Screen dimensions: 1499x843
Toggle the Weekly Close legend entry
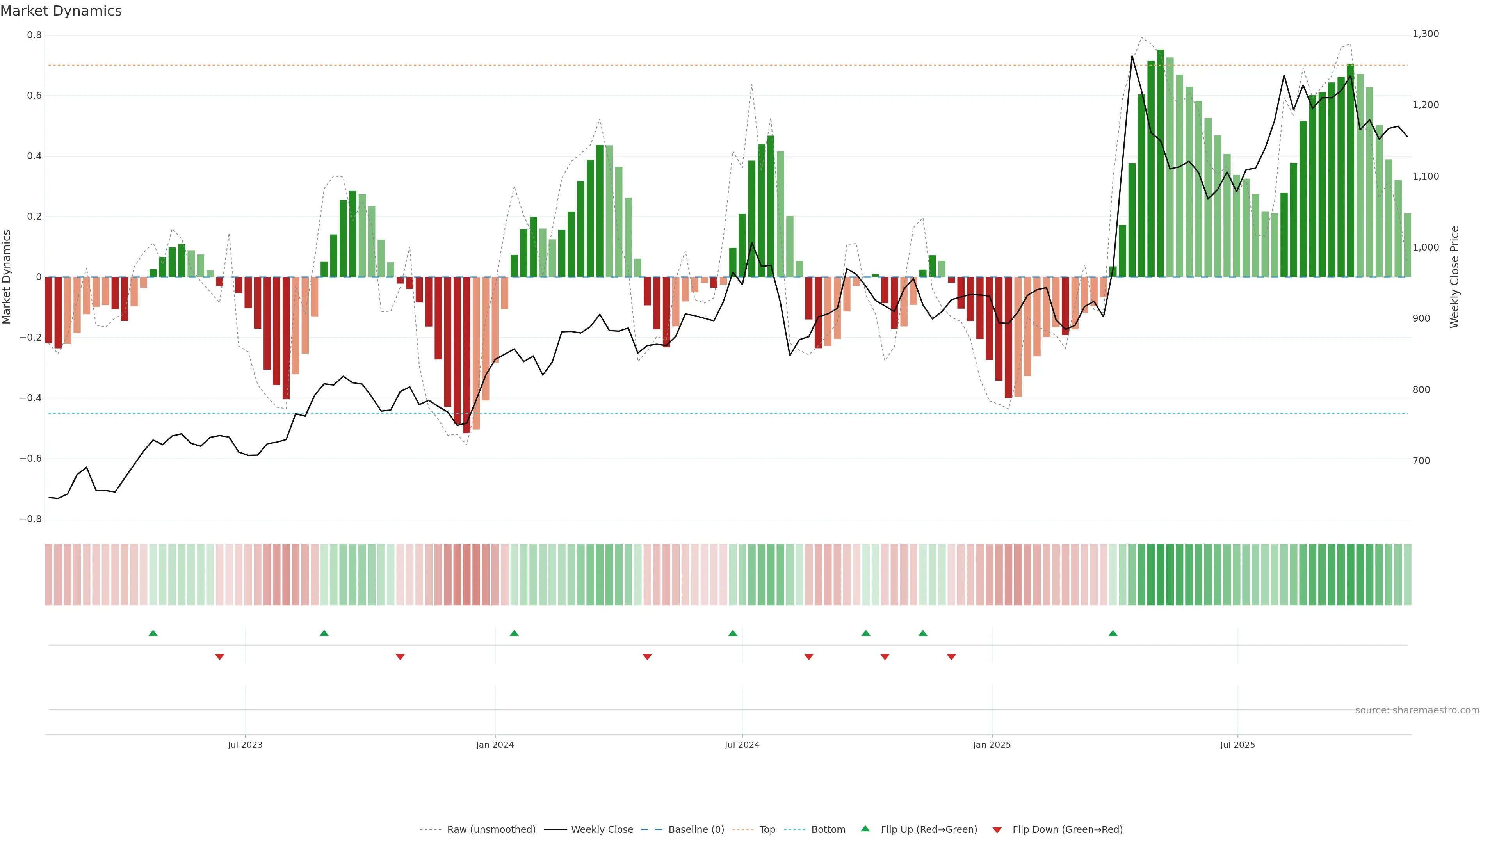coord(602,830)
